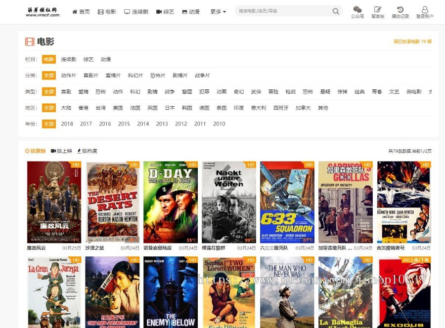The image size is (445, 328).
Task: Open the 加里森敢死队 poster
Action: (346, 202)
